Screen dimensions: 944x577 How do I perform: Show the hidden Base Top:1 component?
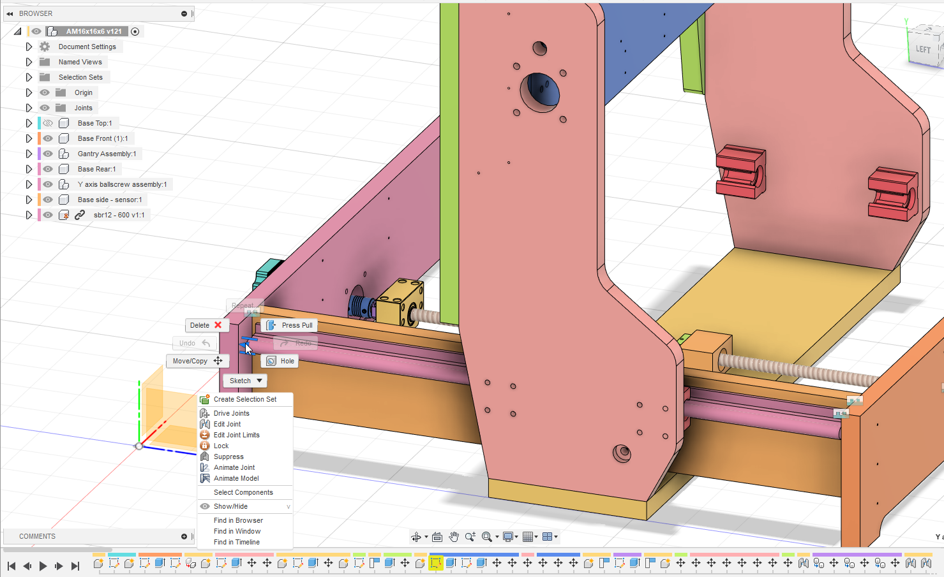point(48,123)
